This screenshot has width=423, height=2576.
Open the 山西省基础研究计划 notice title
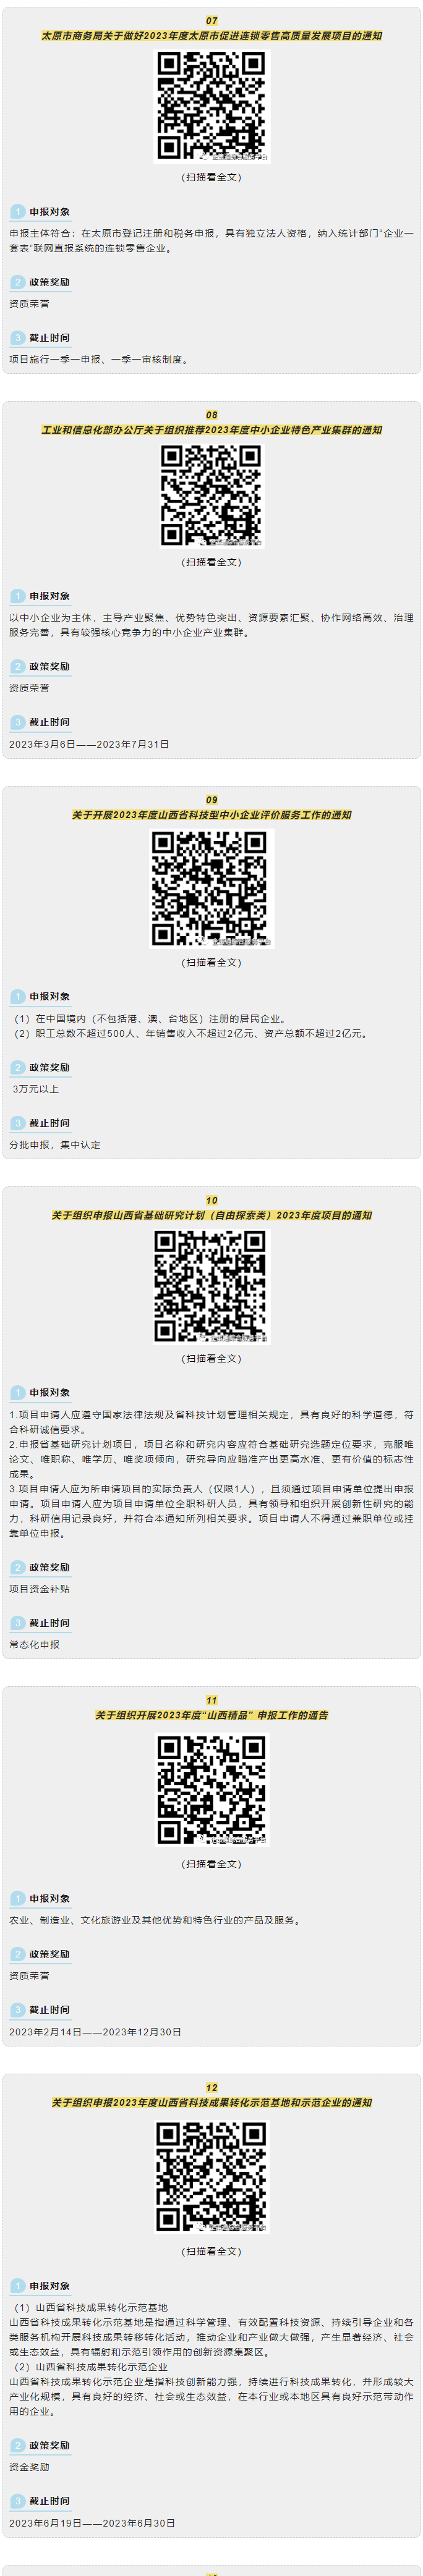coord(212,1215)
